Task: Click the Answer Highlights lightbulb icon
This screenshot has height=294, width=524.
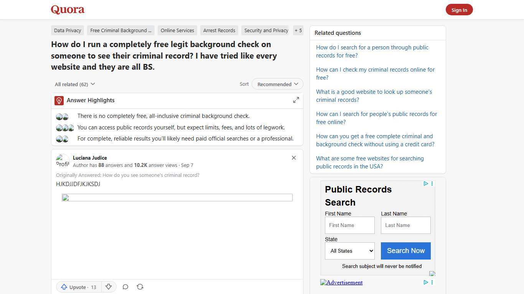Action: (59, 100)
